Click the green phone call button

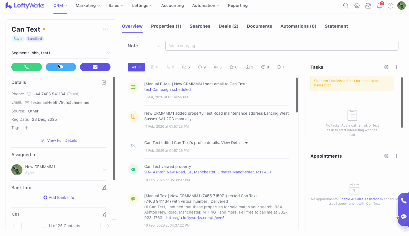(27, 67)
